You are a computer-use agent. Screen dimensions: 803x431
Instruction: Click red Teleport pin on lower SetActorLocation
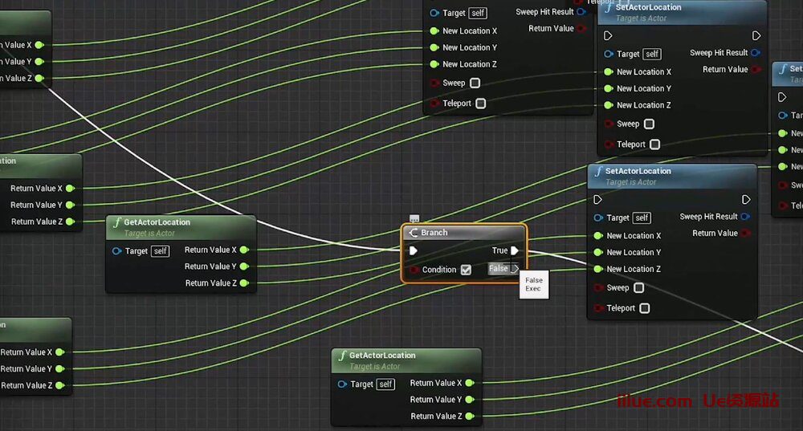pos(598,308)
